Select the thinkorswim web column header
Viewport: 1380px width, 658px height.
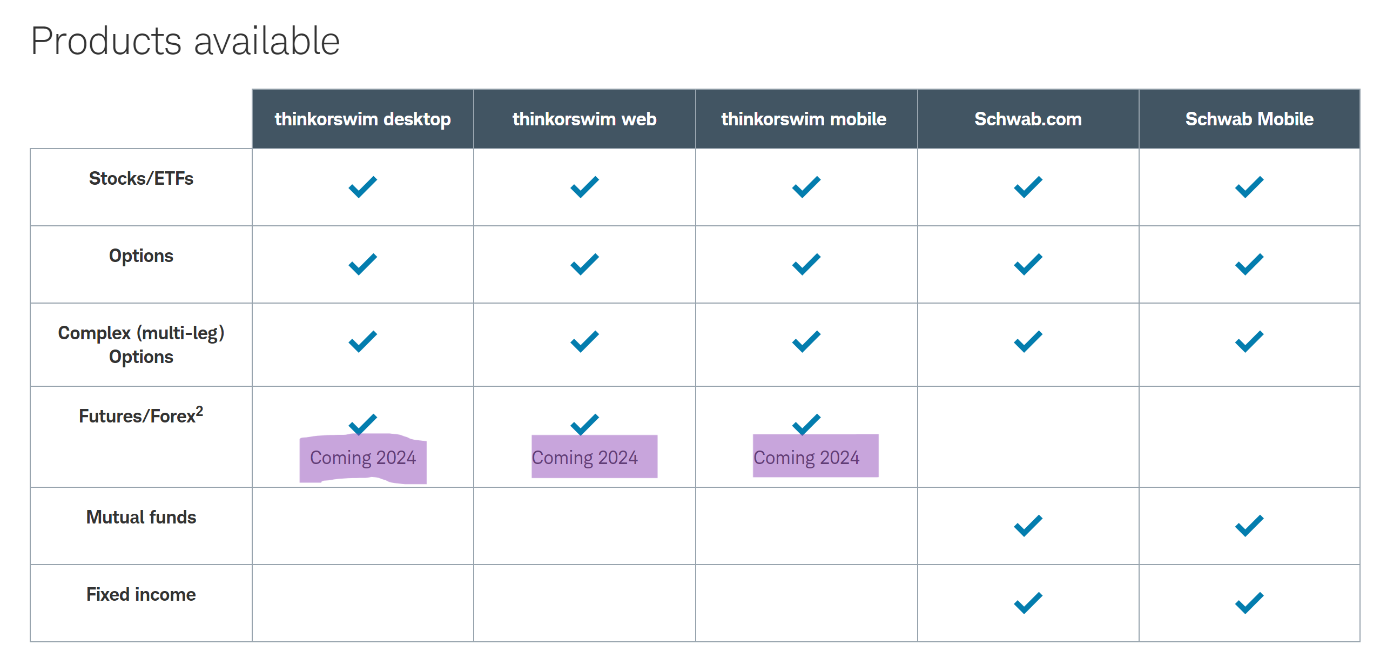[584, 119]
